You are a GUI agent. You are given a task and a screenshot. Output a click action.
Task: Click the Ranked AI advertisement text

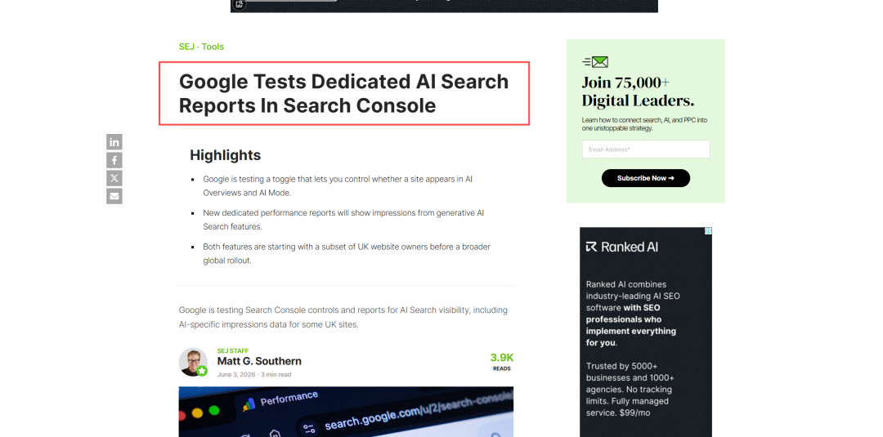pyautogui.click(x=632, y=349)
